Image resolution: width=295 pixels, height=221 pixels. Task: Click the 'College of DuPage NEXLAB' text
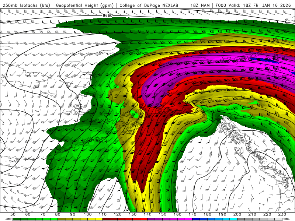point(149,5)
